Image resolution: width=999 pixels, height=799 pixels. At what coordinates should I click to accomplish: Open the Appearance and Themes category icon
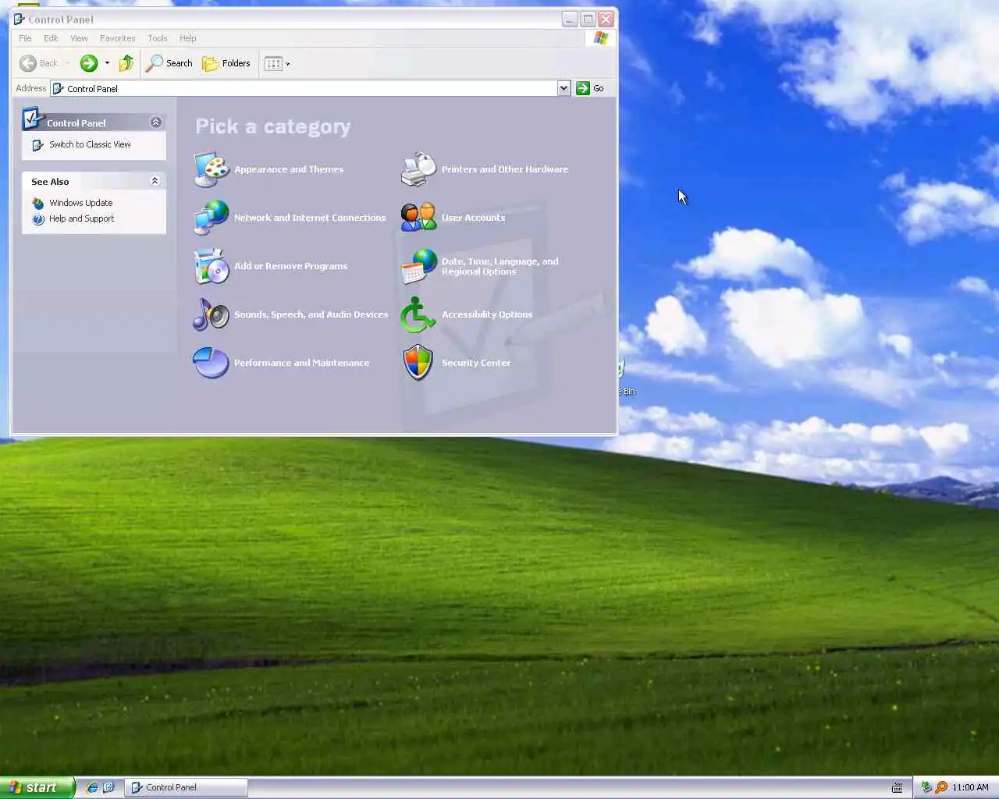tap(211, 169)
